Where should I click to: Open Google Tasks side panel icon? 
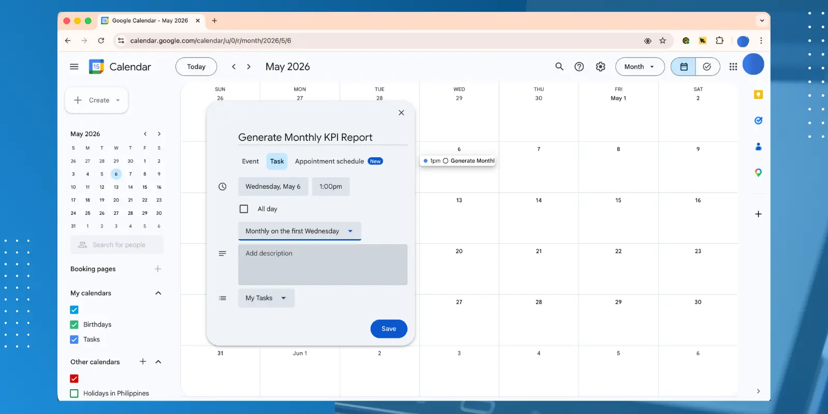point(758,121)
